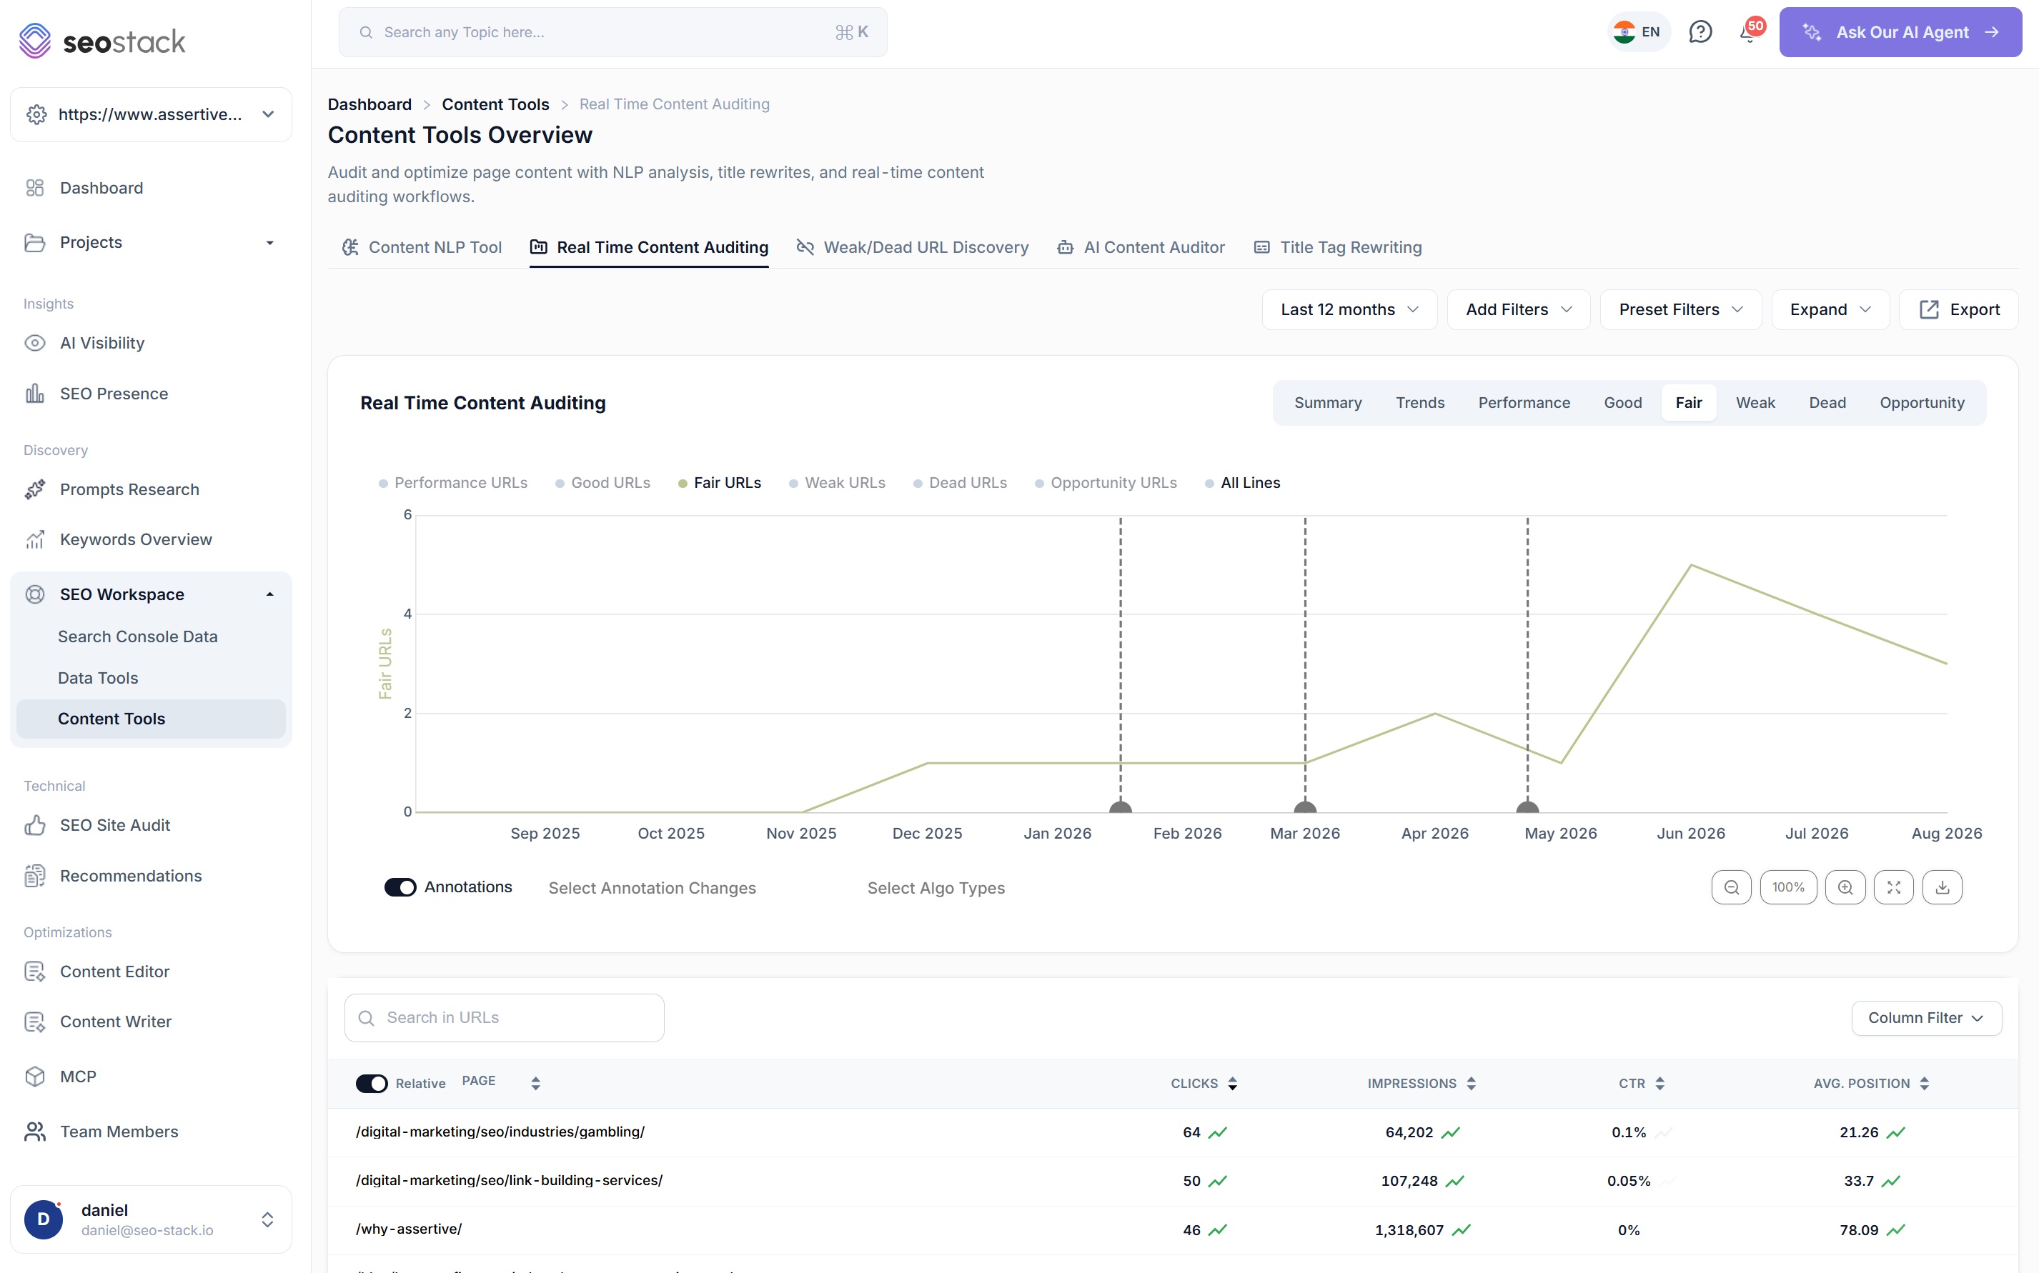Open the Add Filters dropdown
2039x1273 pixels.
click(x=1519, y=310)
